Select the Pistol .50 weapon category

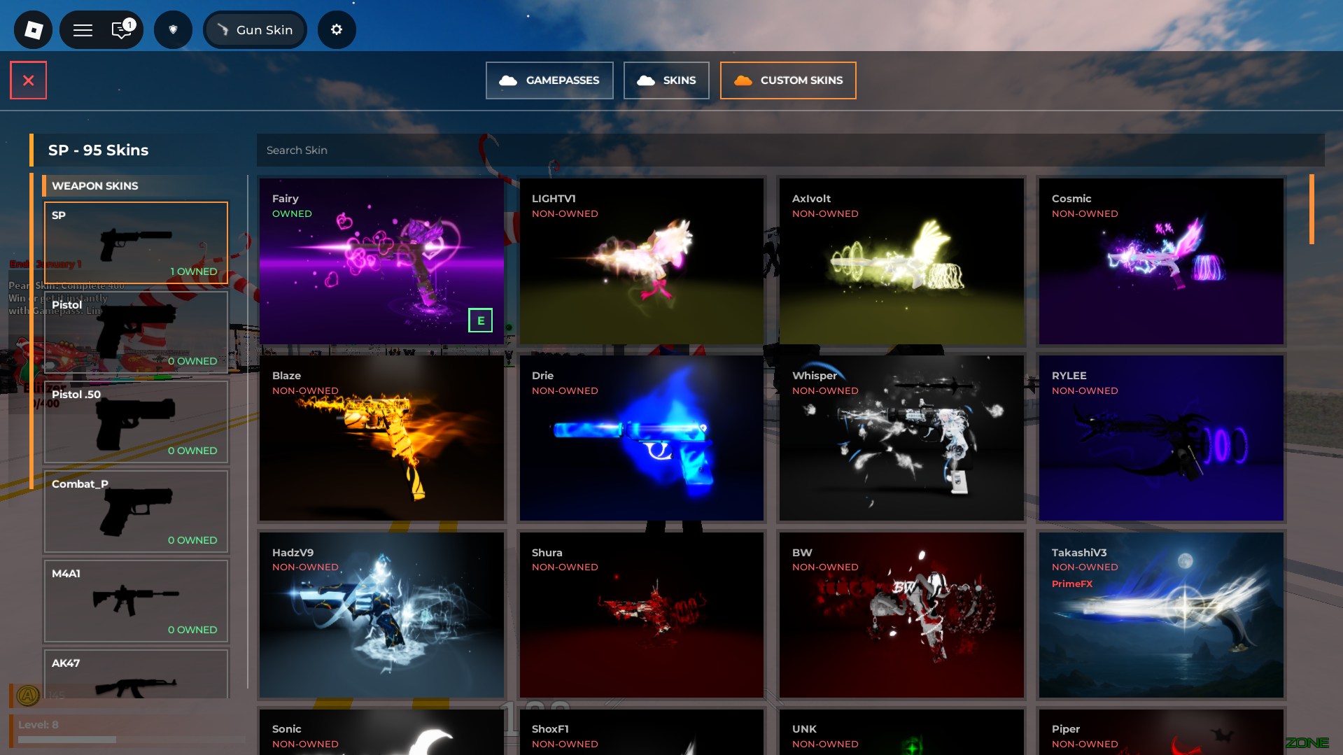[x=136, y=422]
